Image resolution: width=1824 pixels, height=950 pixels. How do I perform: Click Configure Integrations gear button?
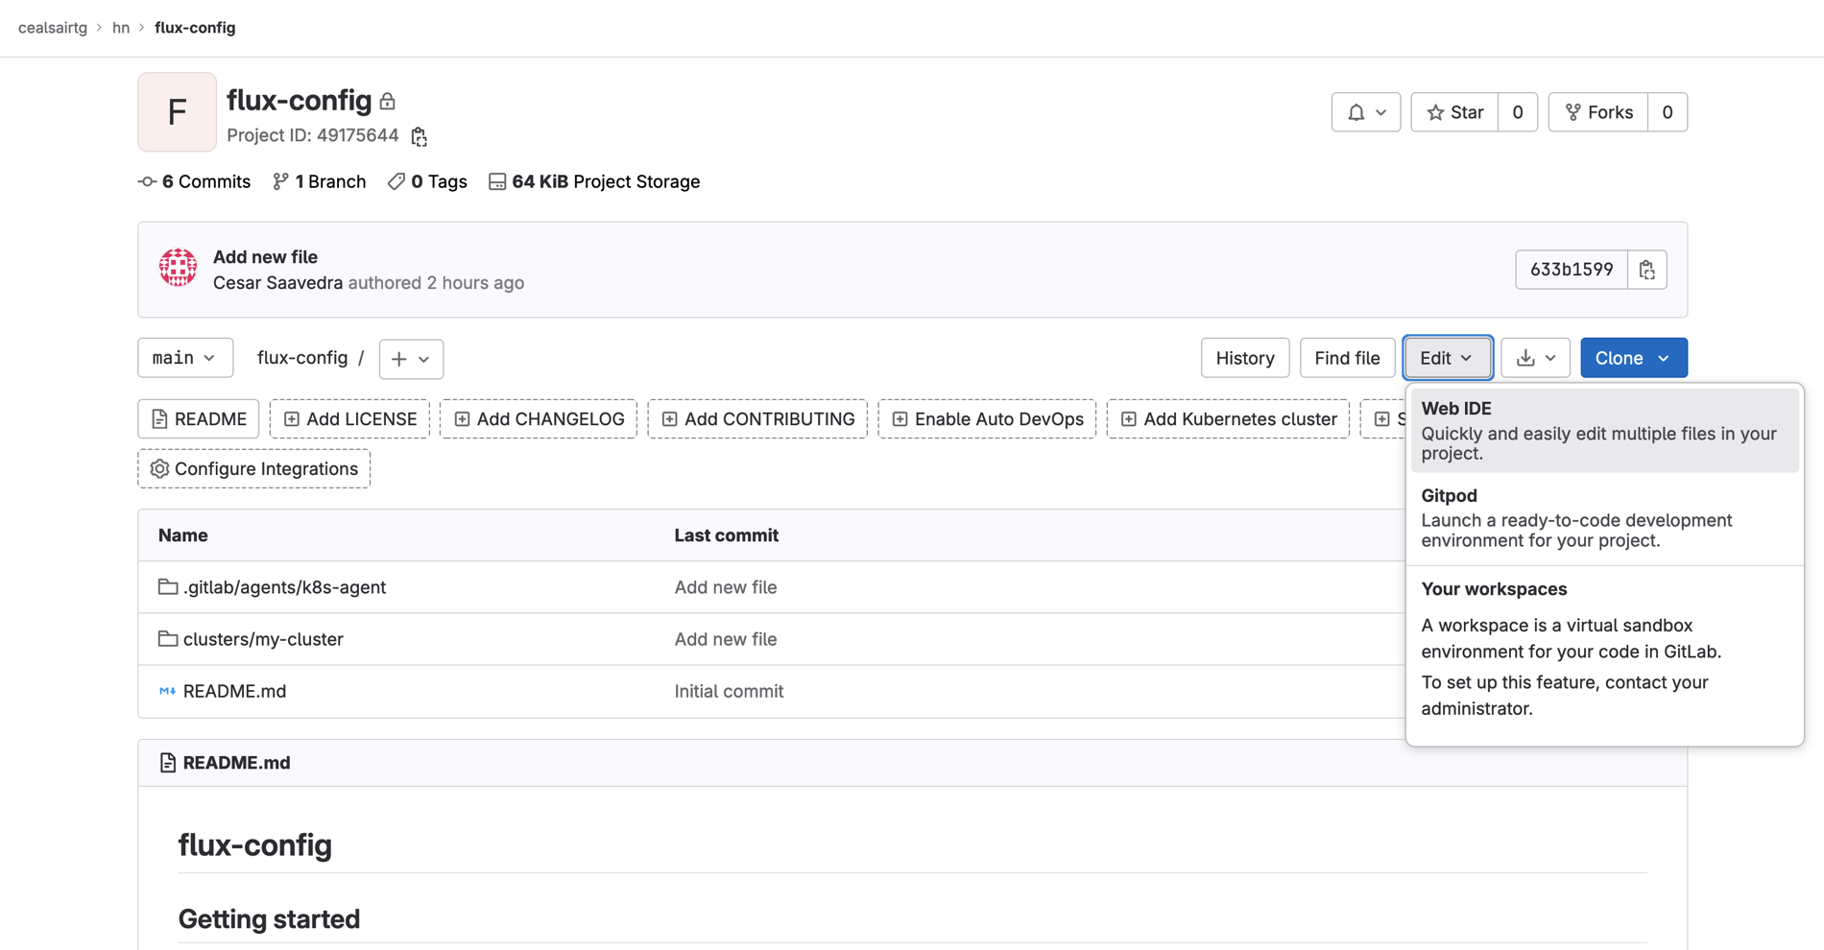point(253,469)
